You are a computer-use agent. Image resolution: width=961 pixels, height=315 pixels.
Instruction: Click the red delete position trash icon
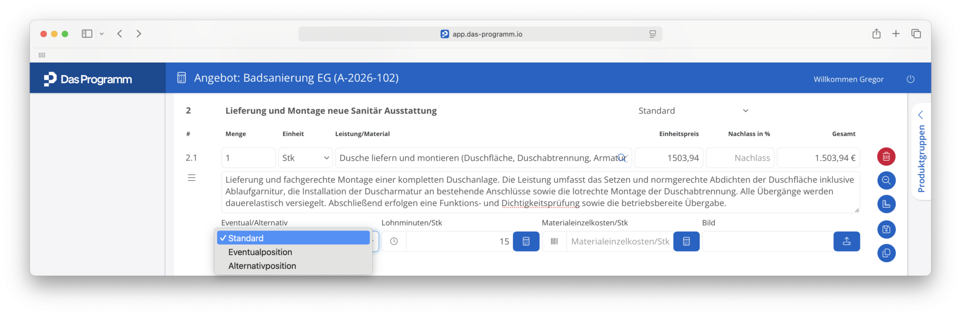(x=886, y=157)
